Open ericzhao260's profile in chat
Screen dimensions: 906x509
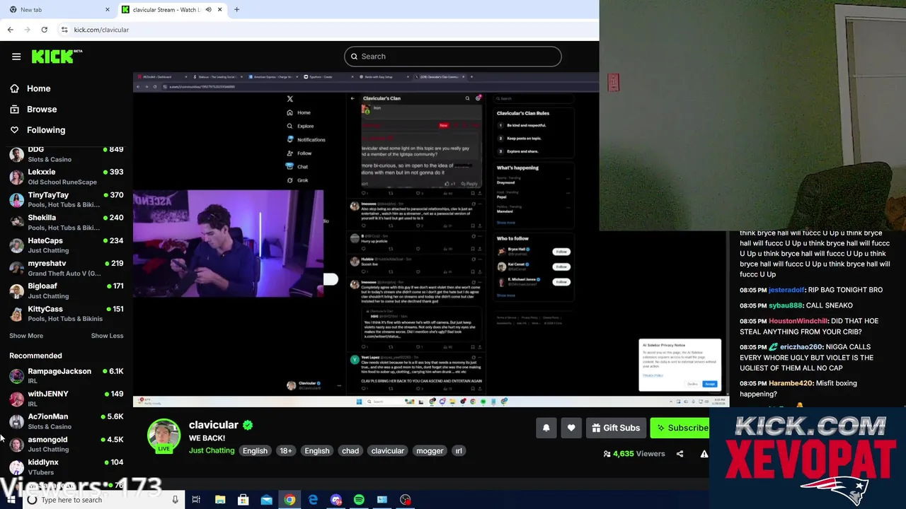801,347
